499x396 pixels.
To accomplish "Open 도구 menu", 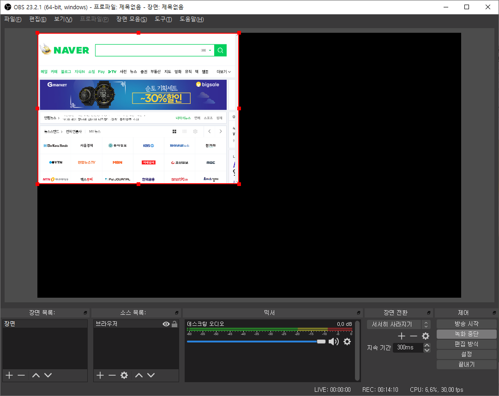I will [163, 19].
